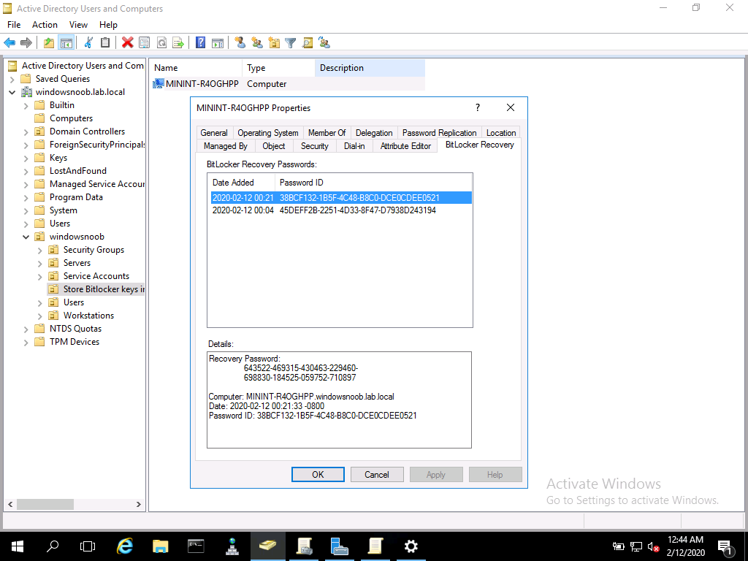Viewport: 748px width, 561px height.
Task: Go up one level with folder icon
Action: click(x=49, y=42)
